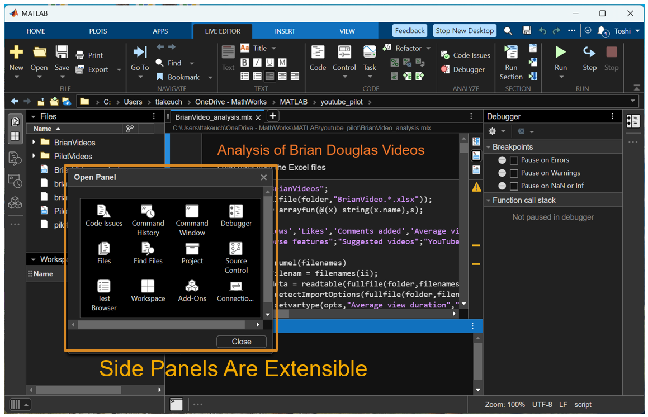The image size is (648, 417).
Task: Click Code Issues in Analyze group
Action: (x=465, y=55)
